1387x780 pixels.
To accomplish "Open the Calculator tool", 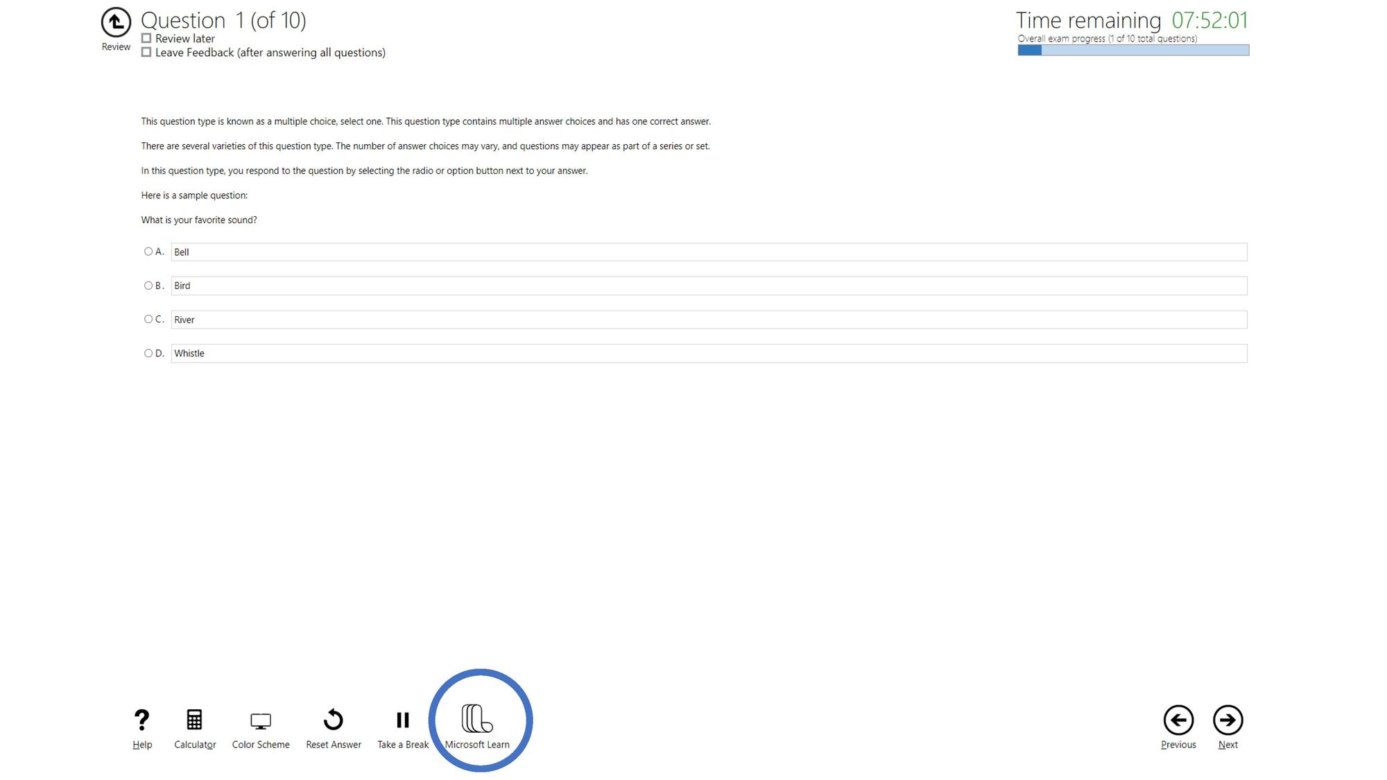I will click(x=194, y=727).
